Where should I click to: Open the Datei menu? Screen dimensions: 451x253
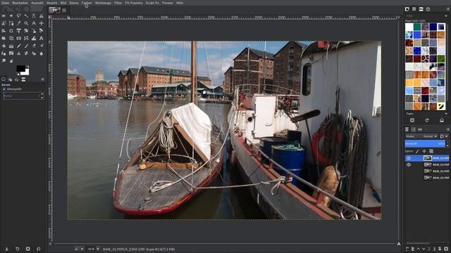pos(5,3)
